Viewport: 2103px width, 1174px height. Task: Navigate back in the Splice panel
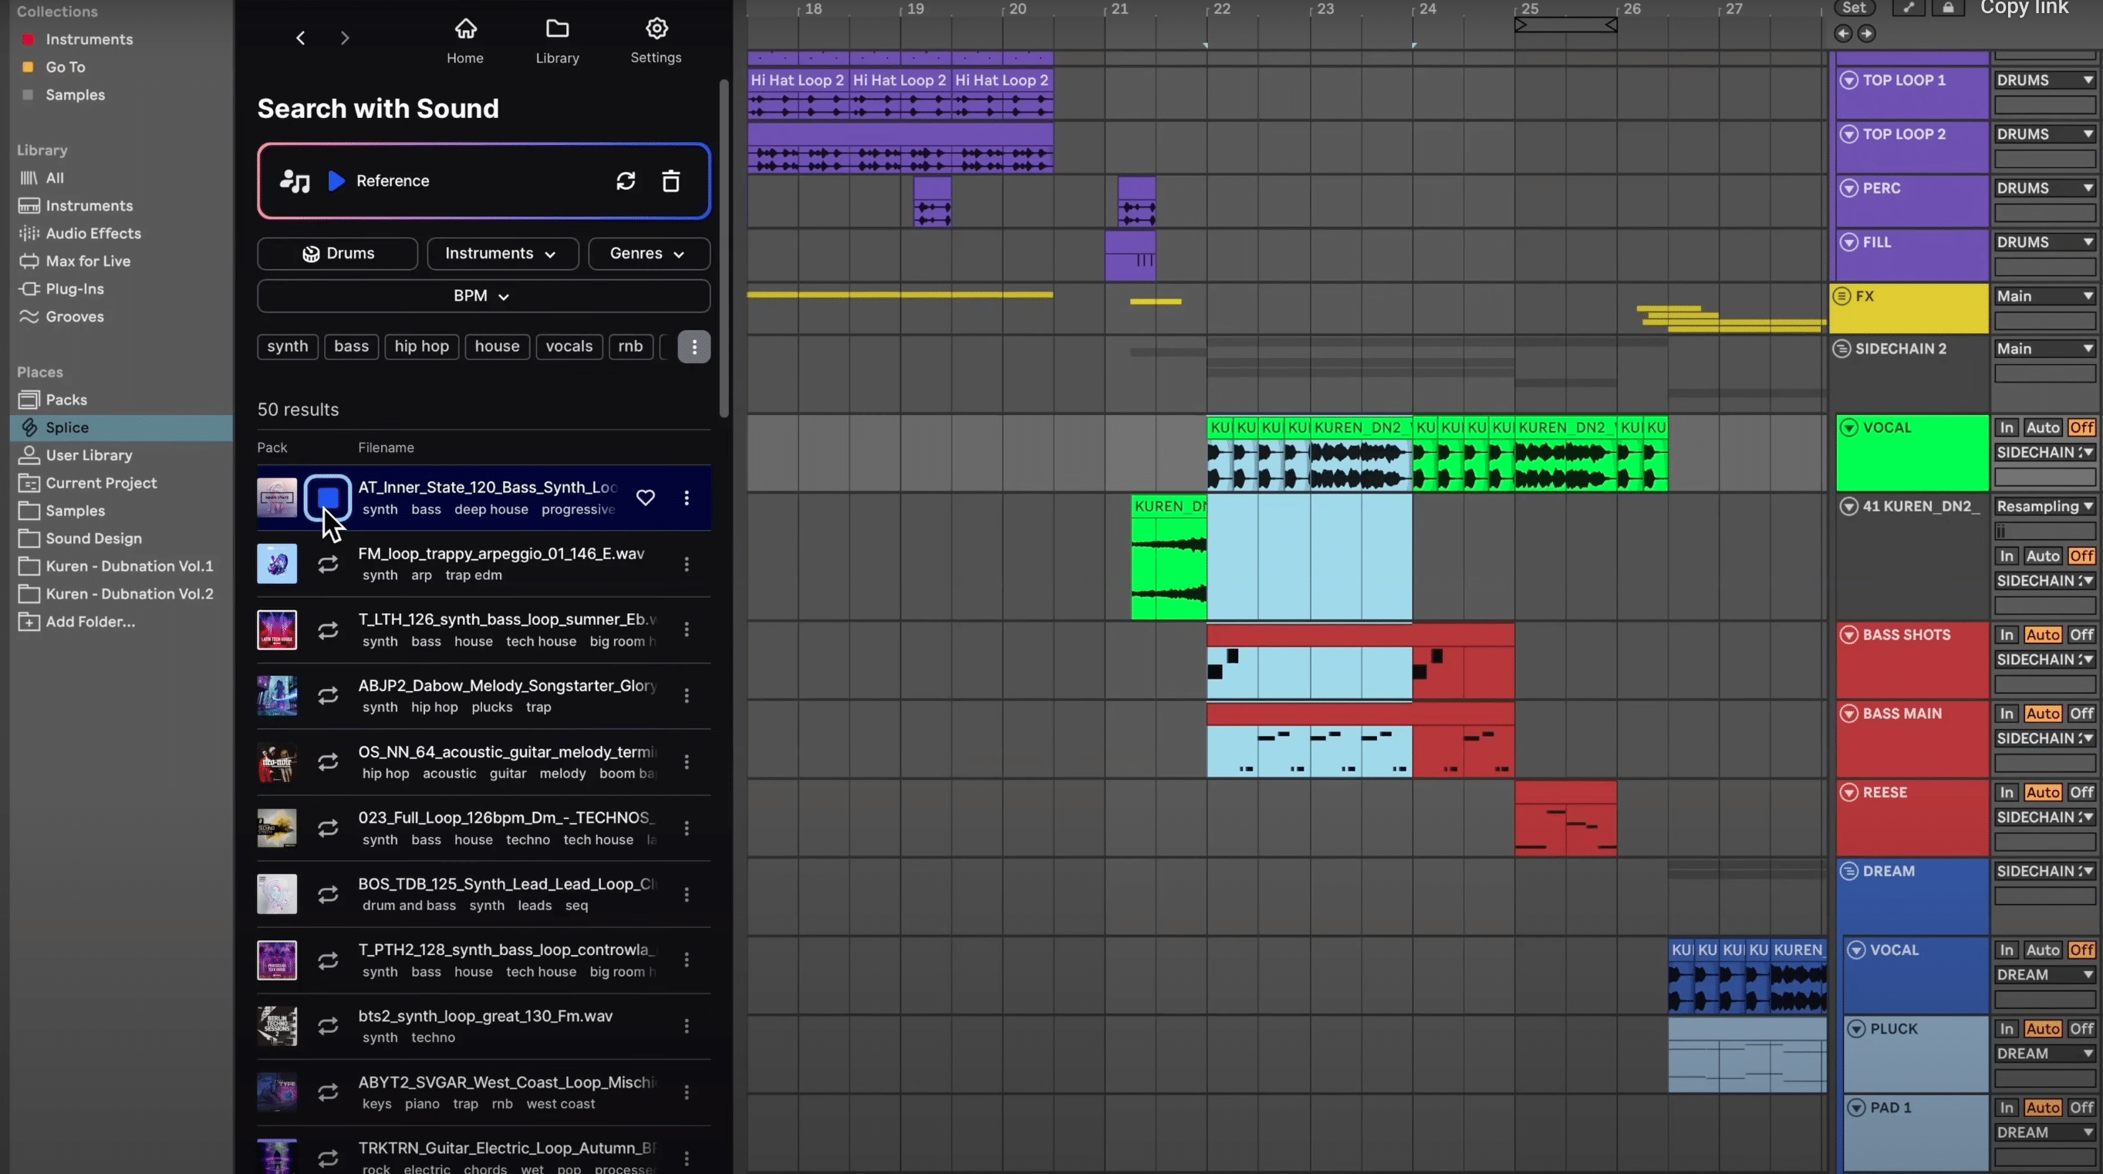pyautogui.click(x=299, y=38)
